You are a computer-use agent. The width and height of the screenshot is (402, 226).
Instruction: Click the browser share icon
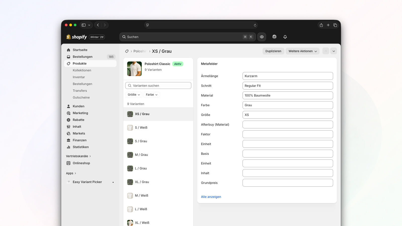(x=321, y=25)
